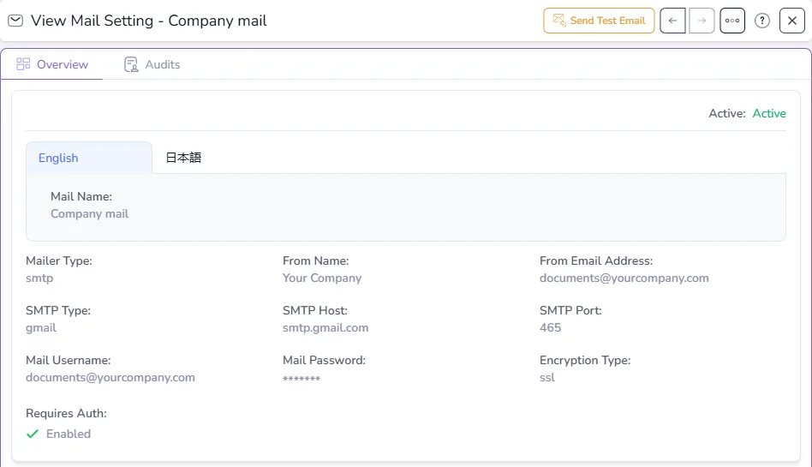Screen dimensions: 812x467
Task: Click the From Email Address value
Action: point(624,278)
